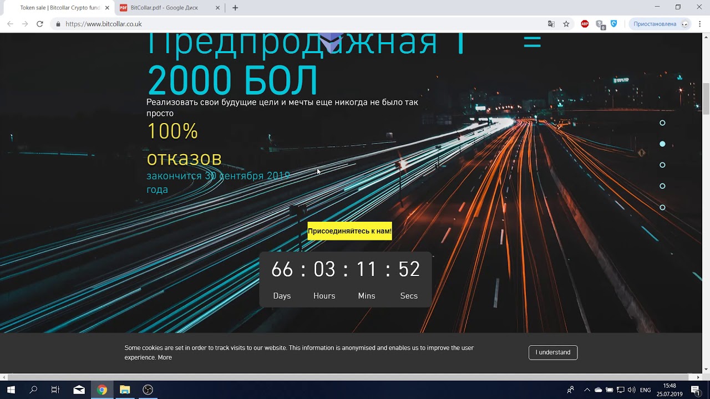This screenshot has height=399, width=710.
Task: Open the People taskbar icon
Action: pyautogui.click(x=570, y=390)
